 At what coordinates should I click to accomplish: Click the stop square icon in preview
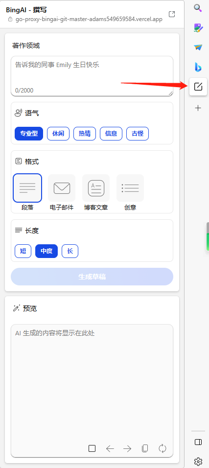92,448
